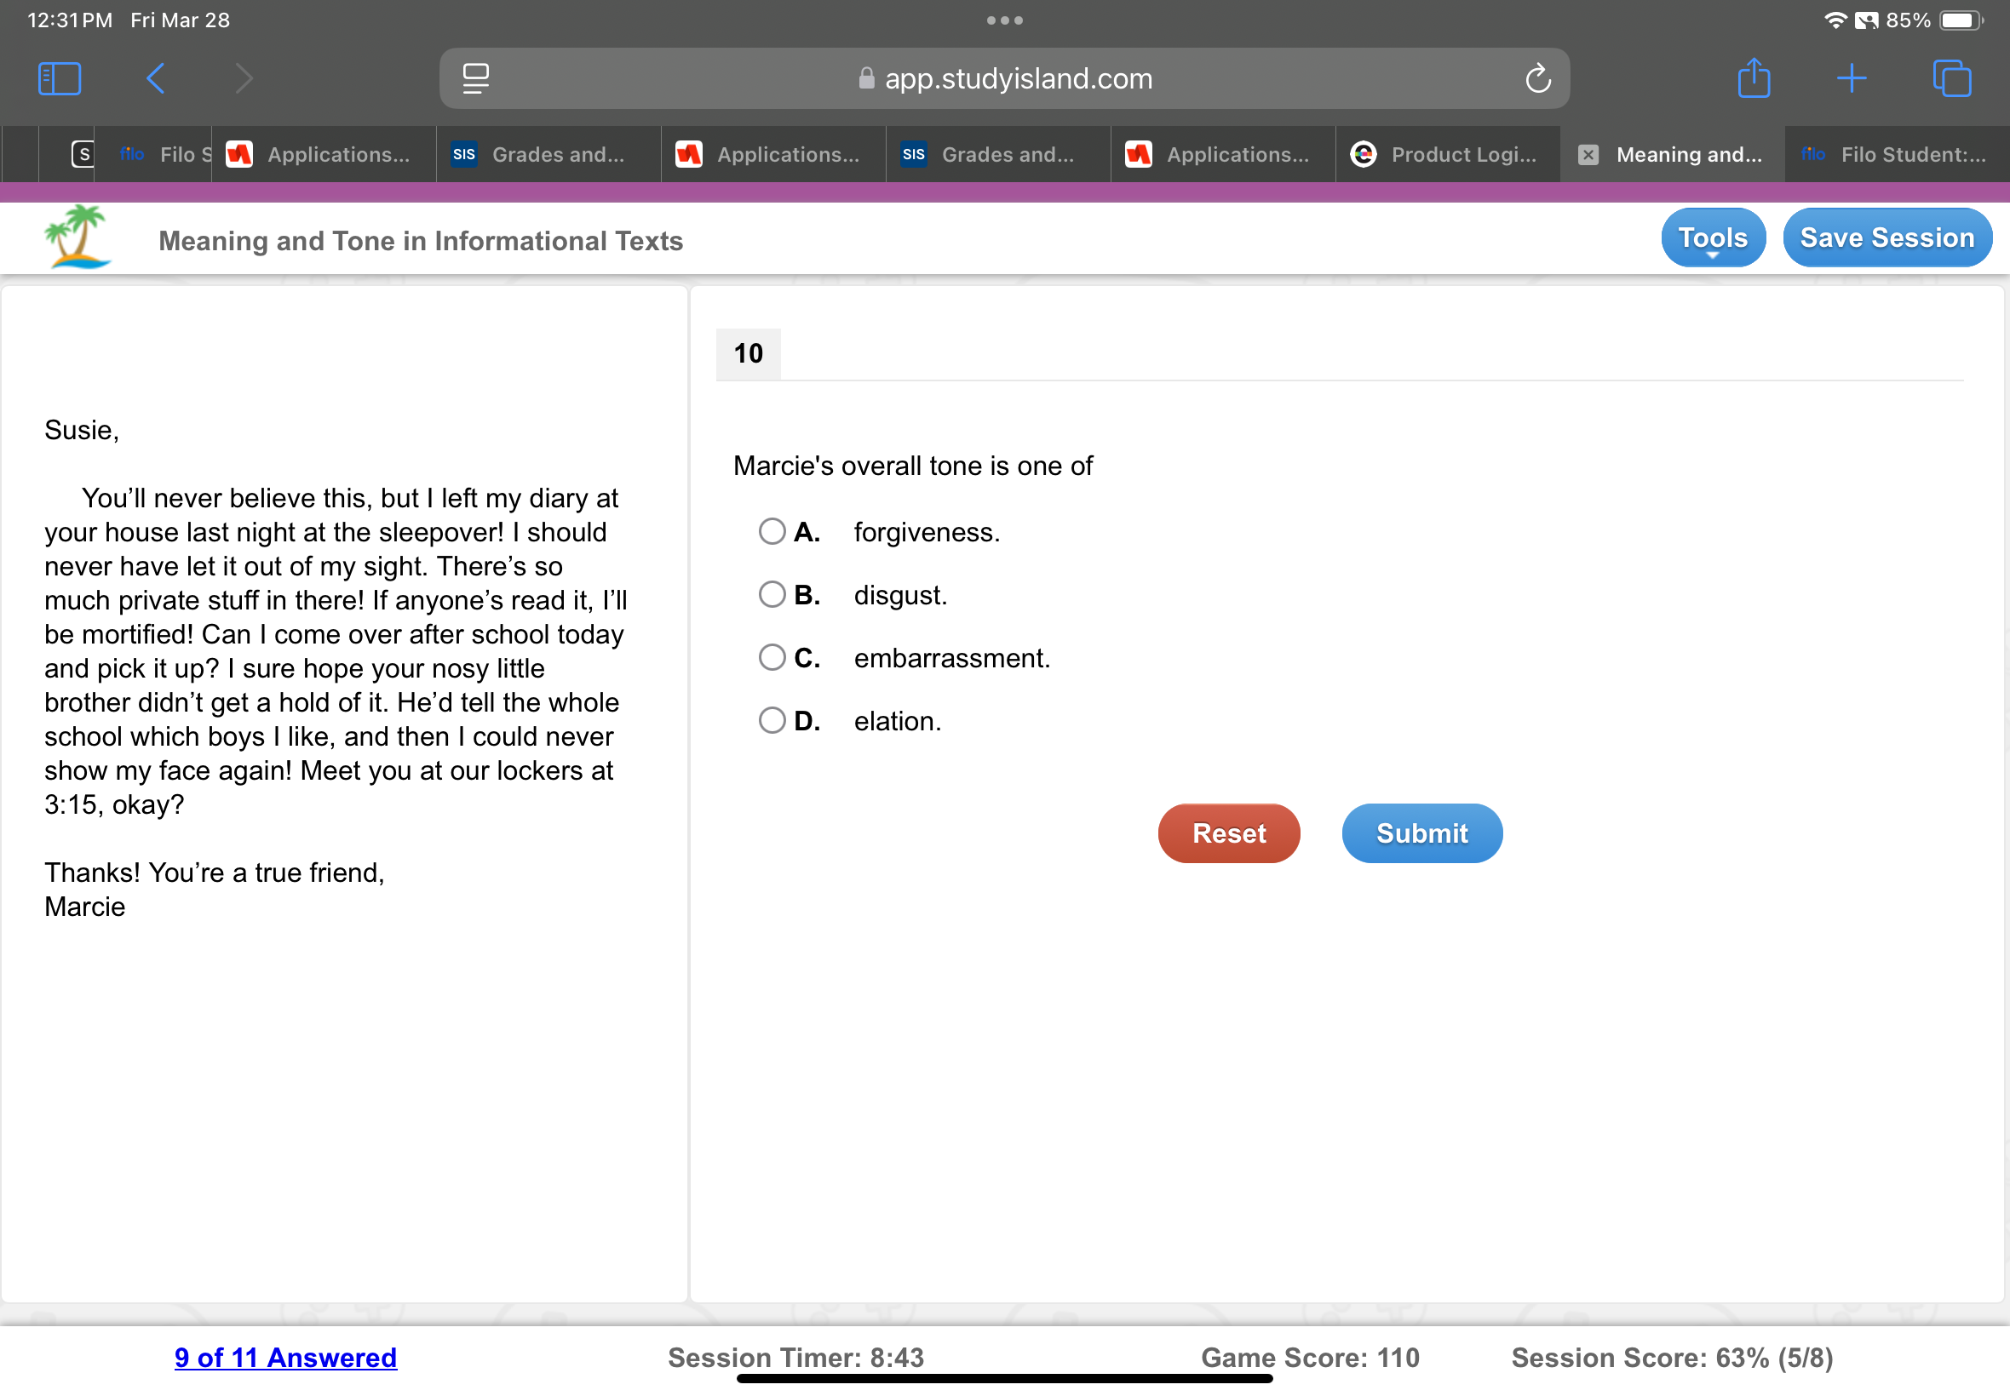Viewport: 2010px width, 1396px height.
Task: Show the tab overview icon
Action: pyautogui.click(x=1951, y=78)
